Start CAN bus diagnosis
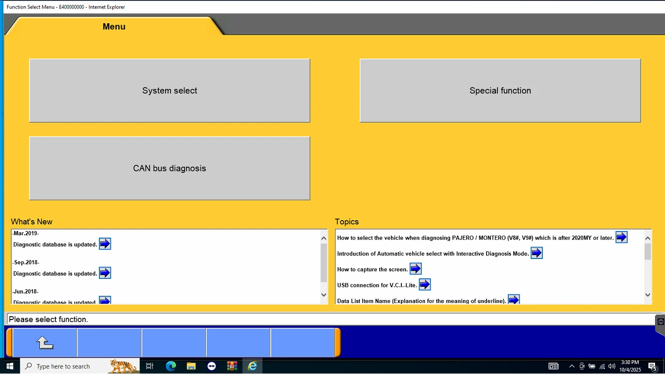Viewport: 665px width, 374px height. [x=169, y=168]
